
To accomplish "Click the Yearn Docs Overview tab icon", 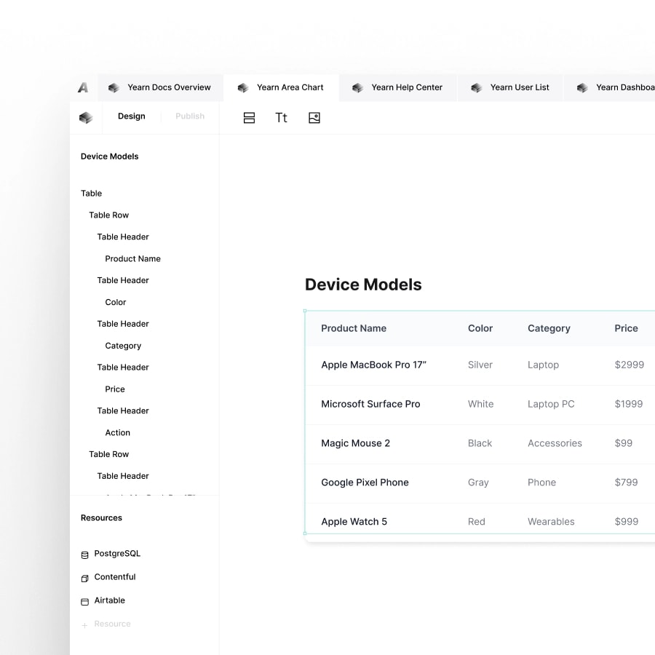I will click(114, 88).
